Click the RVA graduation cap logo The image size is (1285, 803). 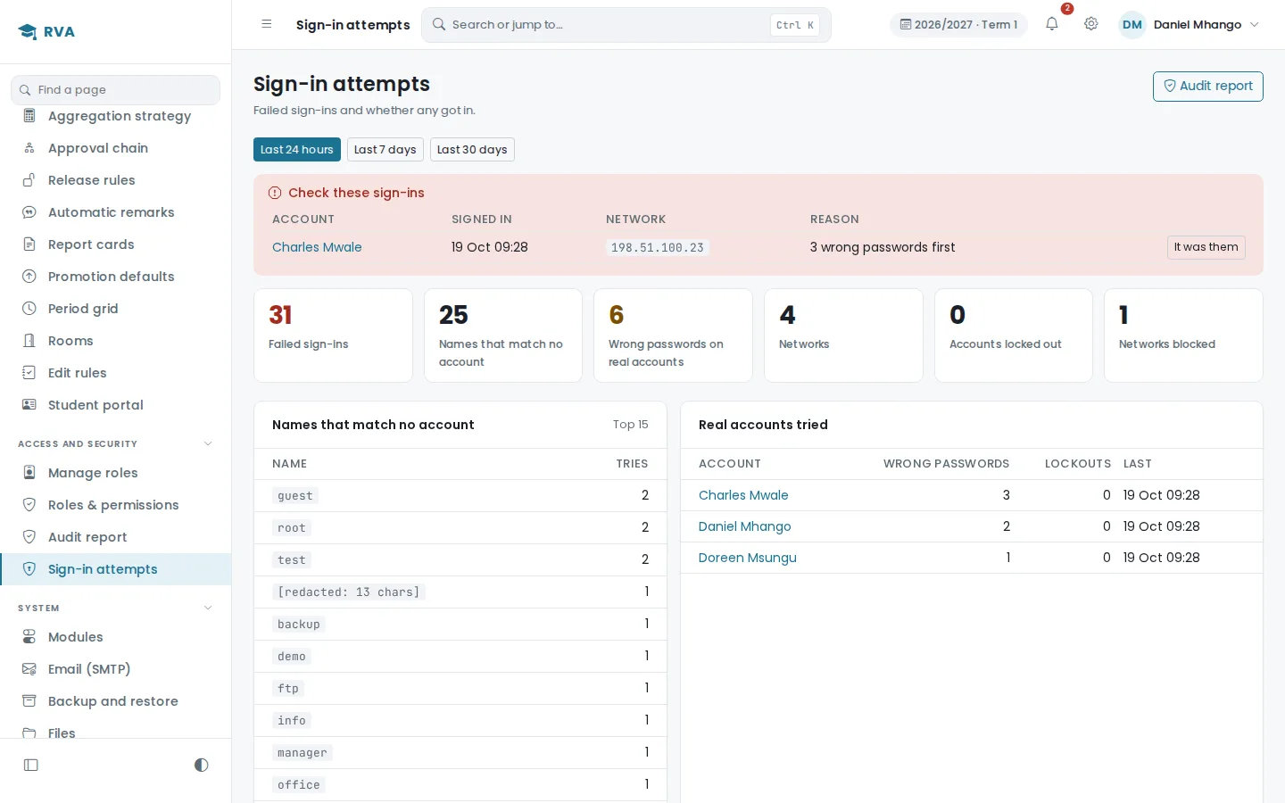tap(28, 32)
